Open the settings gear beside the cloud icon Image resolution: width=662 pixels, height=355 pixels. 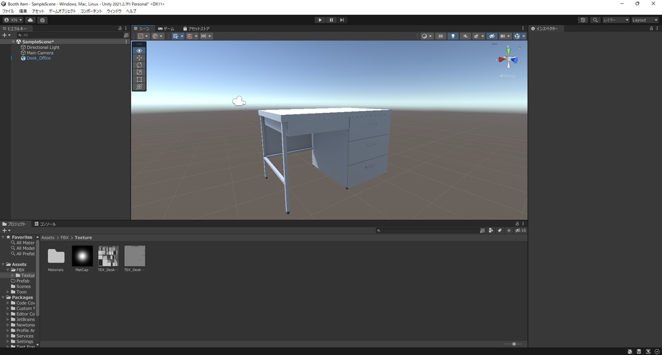tap(42, 20)
